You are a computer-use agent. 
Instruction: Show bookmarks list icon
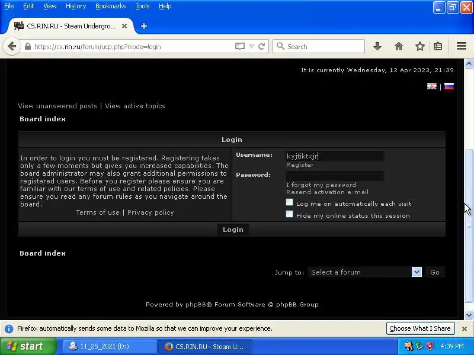(x=438, y=46)
